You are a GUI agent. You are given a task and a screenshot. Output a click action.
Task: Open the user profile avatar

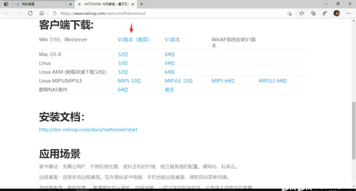[x=337, y=13]
